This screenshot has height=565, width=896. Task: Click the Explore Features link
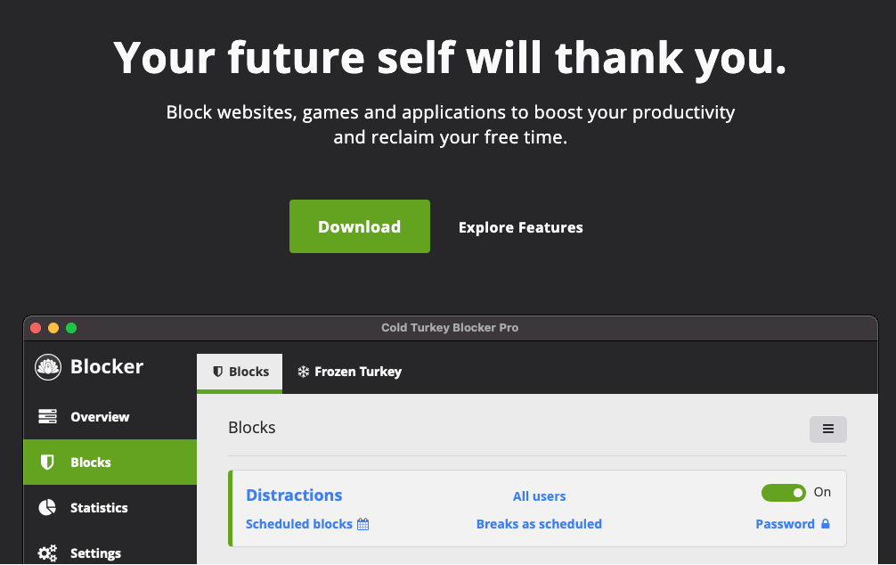(520, 227)
